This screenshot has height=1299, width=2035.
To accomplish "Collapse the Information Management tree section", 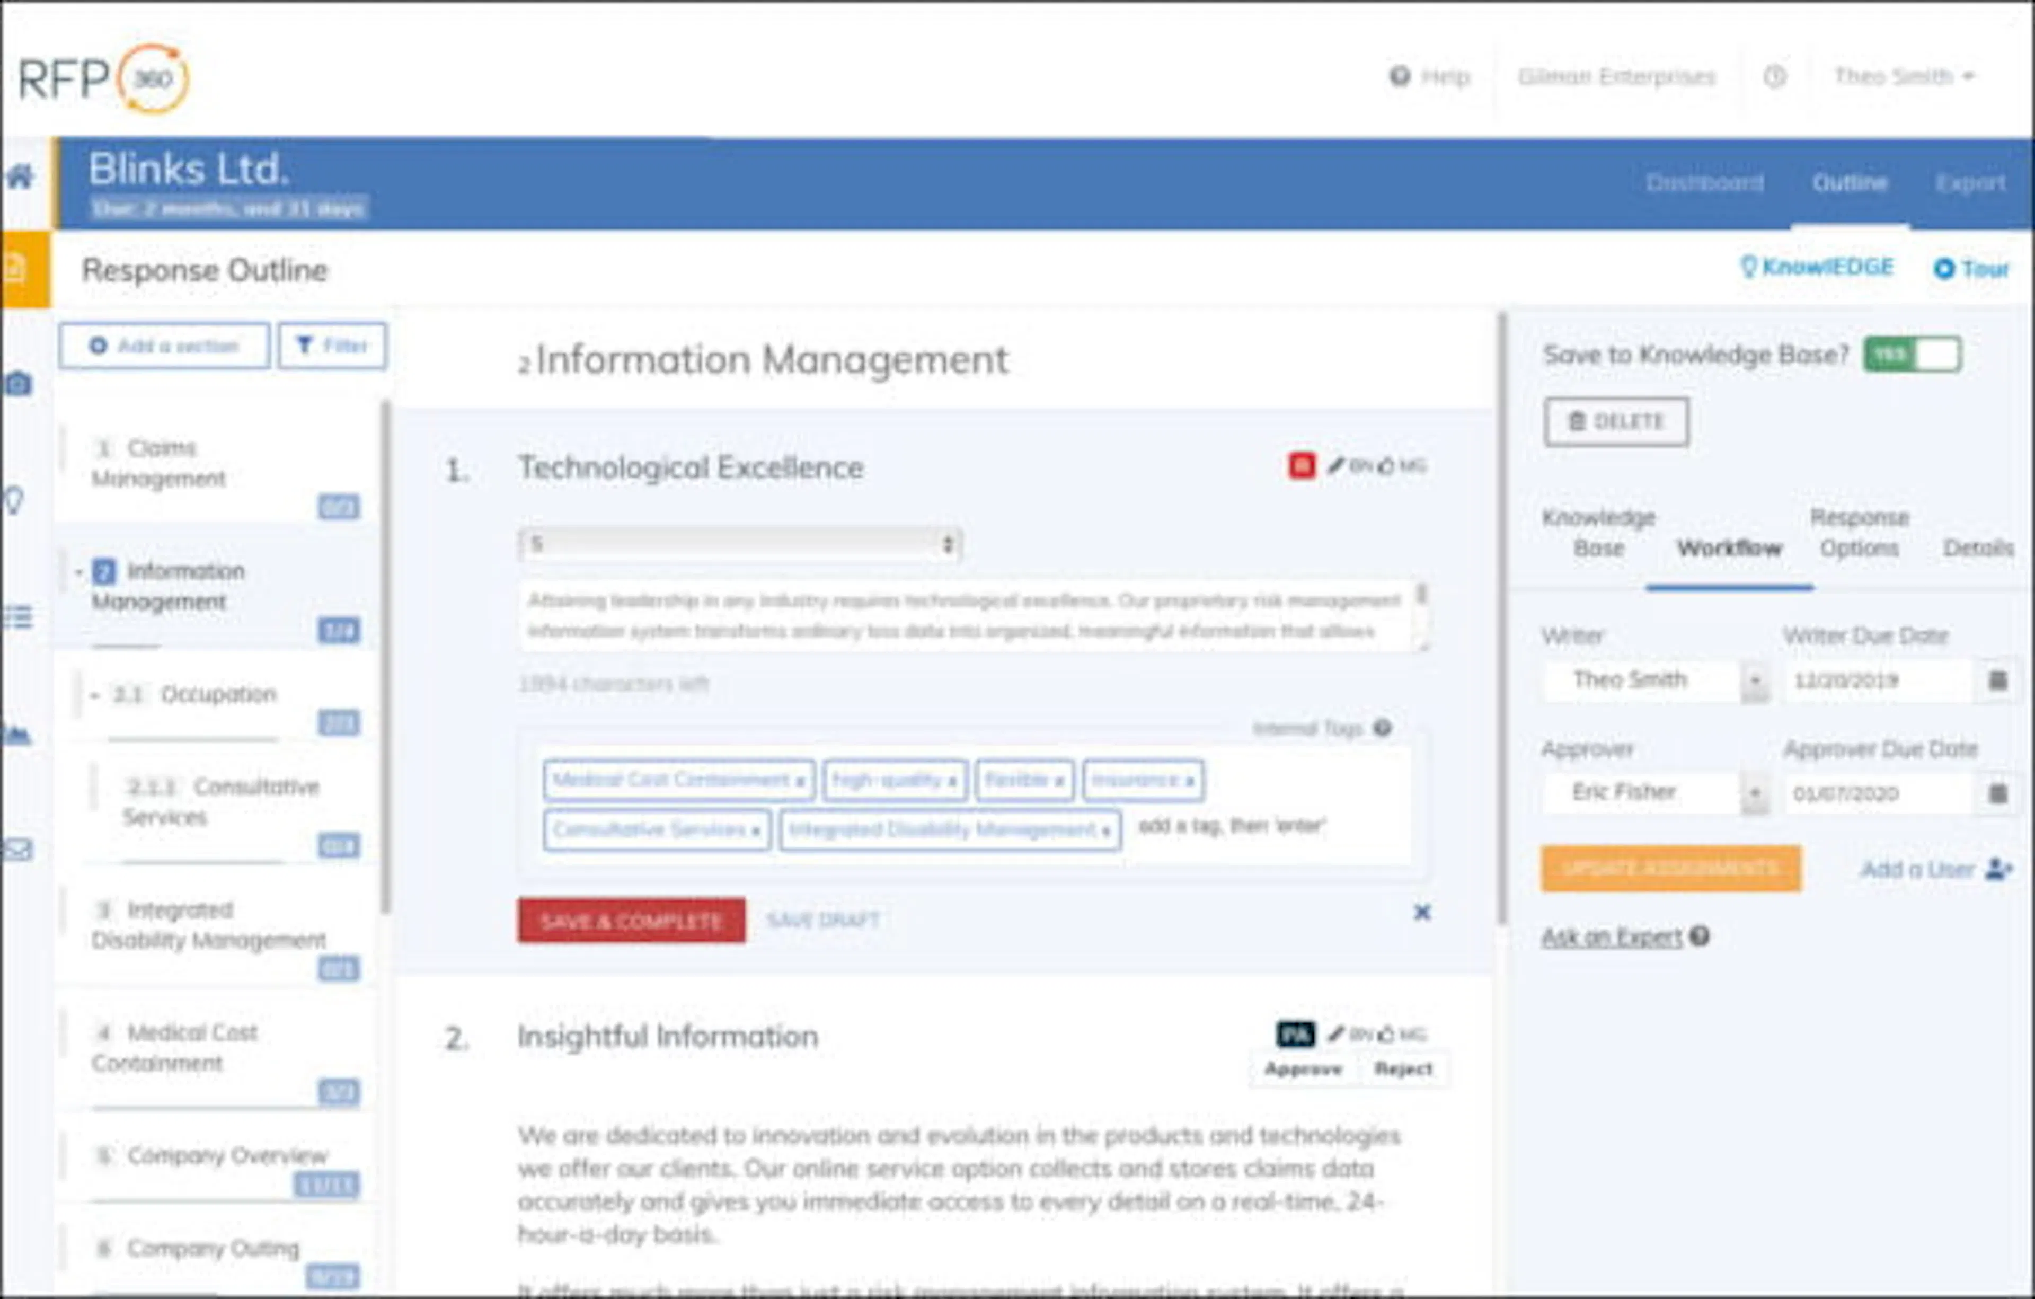I will [x=78, y=572].
